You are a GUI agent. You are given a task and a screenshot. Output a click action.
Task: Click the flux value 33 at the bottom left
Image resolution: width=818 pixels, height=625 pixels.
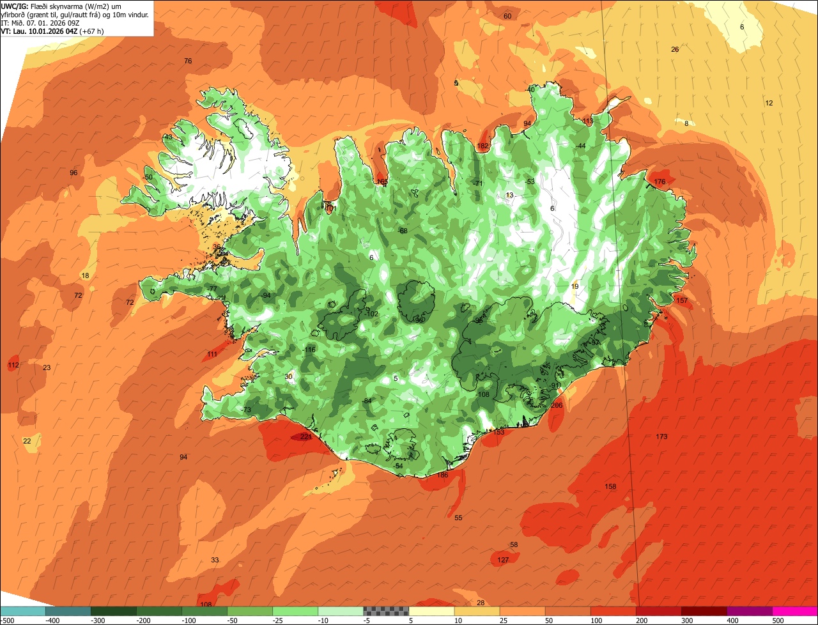point(215,560)
